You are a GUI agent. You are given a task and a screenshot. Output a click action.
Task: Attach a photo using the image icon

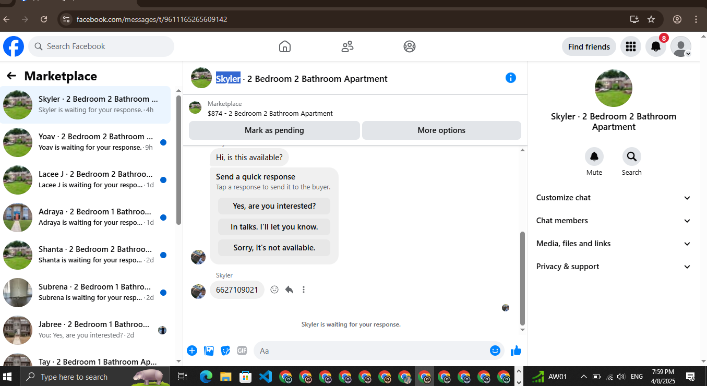click(209, 351)
